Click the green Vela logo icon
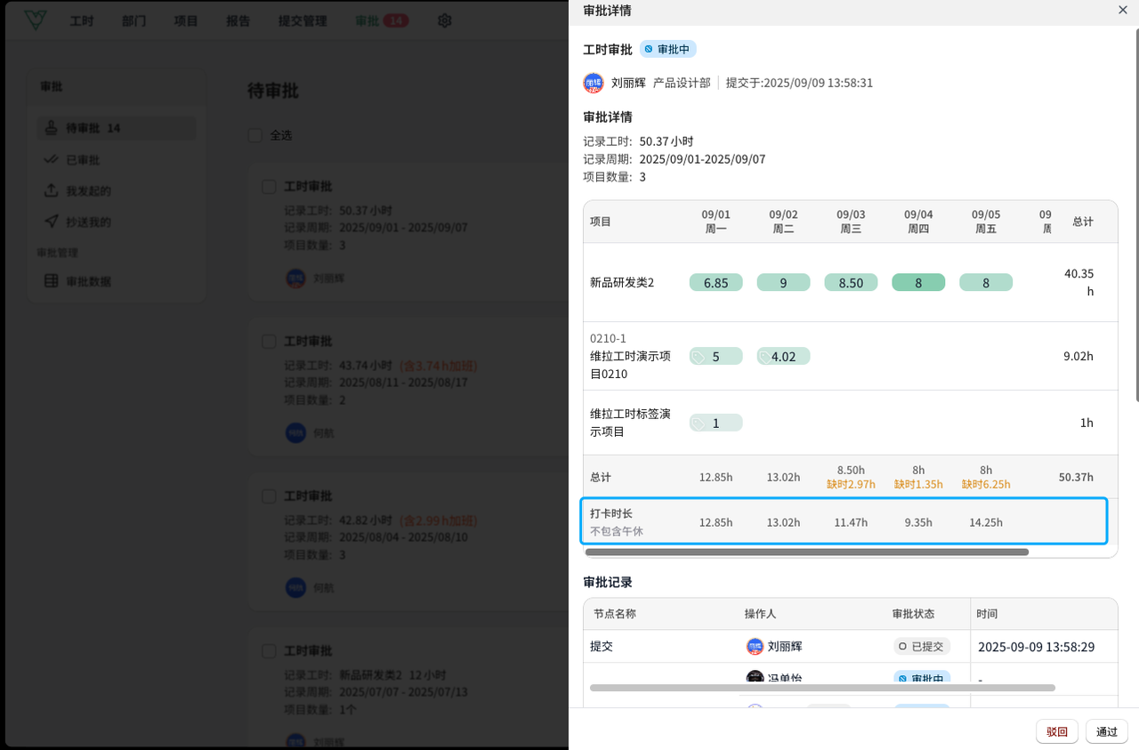The image size is (1139, 750). tap(36, 20)
